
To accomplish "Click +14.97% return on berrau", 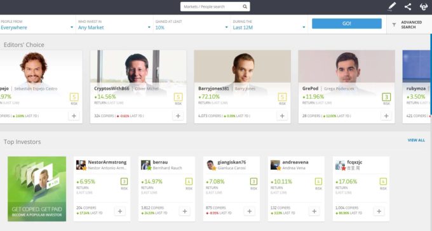I will point(152,181).
